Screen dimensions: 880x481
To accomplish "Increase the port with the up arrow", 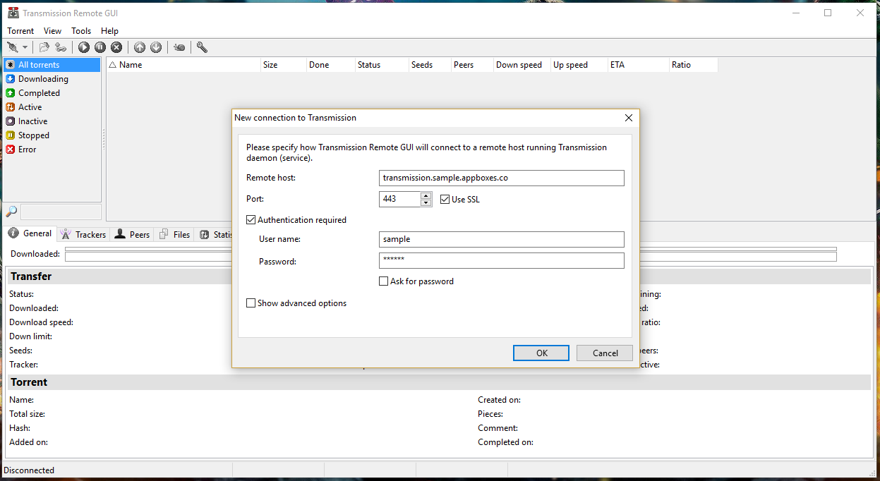I will [426, 195].
